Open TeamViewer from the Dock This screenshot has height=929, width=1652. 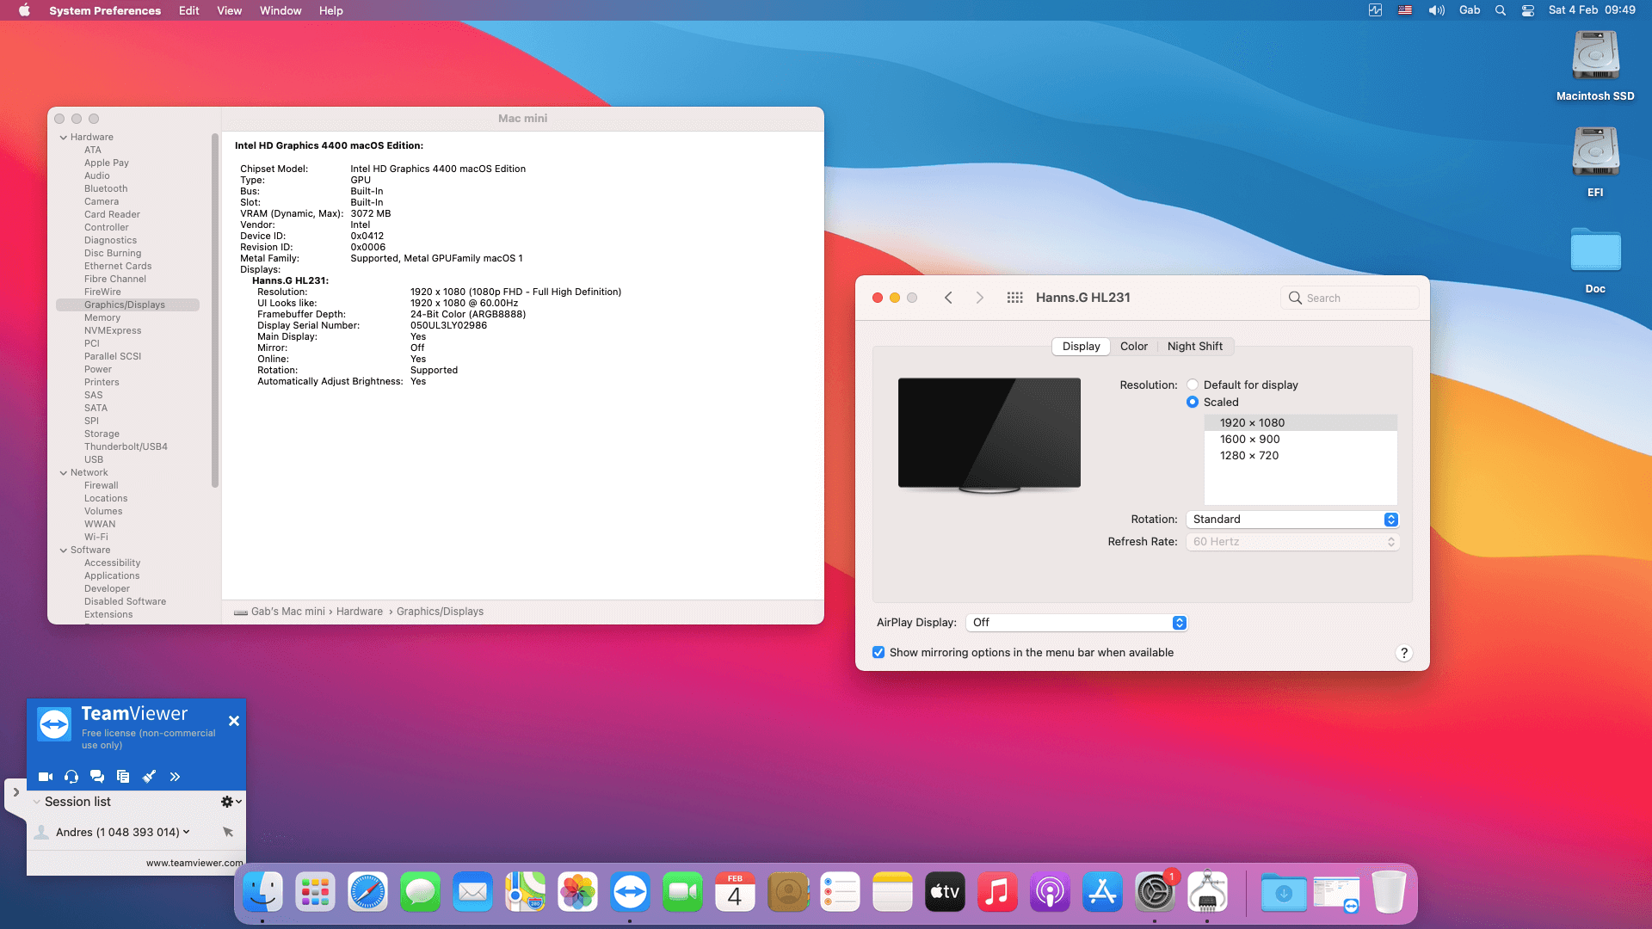(631, 892)
